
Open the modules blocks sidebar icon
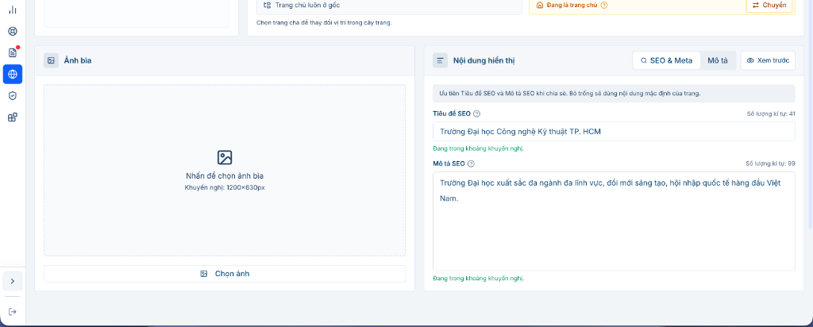[x=13, y=117]
